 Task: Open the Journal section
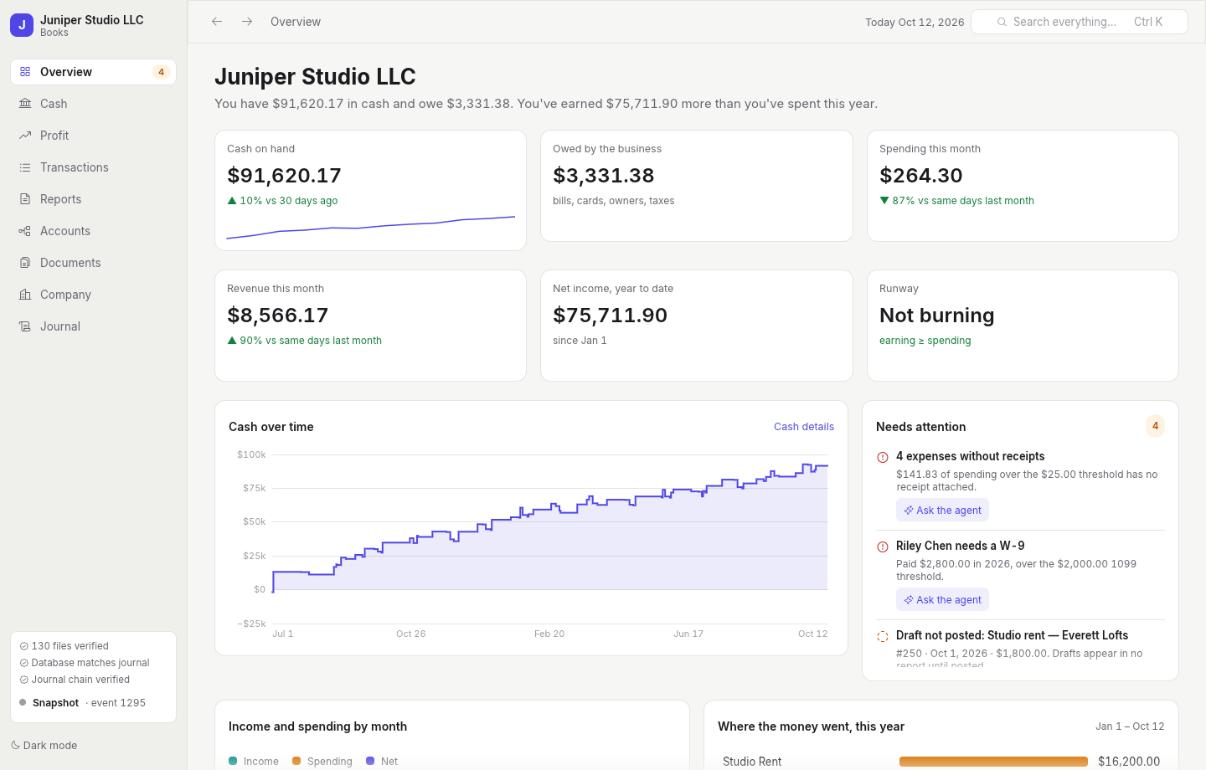click(x=93, y=326)
